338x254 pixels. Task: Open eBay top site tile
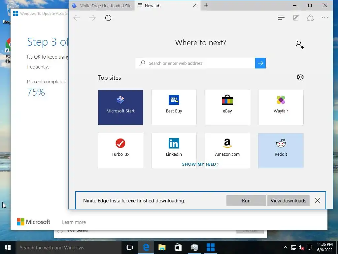[x=227, y=107]
